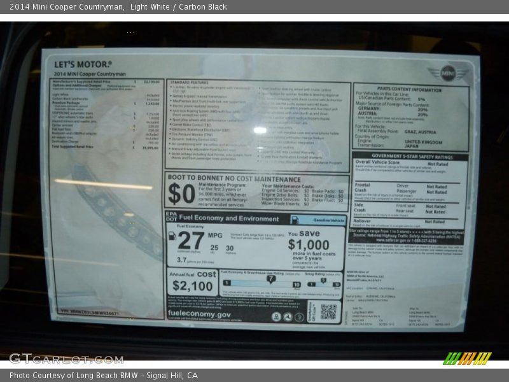Image resolution: width=509 pixels, height=382 pixels.
Task: Select the page title '2014 Mini Cooper Countryman'
Action: pos(66,7)
